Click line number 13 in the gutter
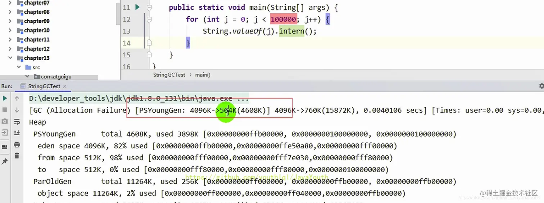Image resolution: width=544 pixels, height=203 pixels. pyautogui.click(x=127, y=31)
